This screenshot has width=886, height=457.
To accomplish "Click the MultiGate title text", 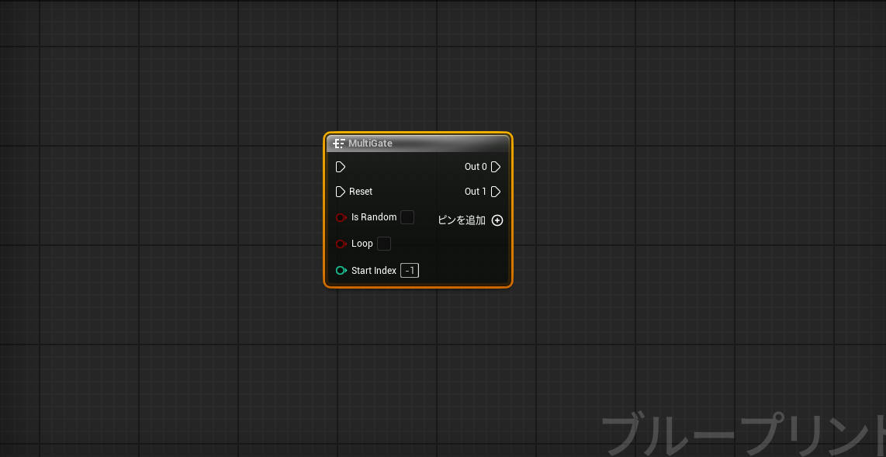I will [x=371, y=143].
